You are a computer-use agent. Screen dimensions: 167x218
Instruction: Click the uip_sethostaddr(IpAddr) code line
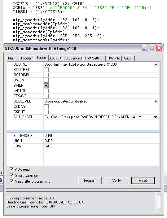click(42, 24)
